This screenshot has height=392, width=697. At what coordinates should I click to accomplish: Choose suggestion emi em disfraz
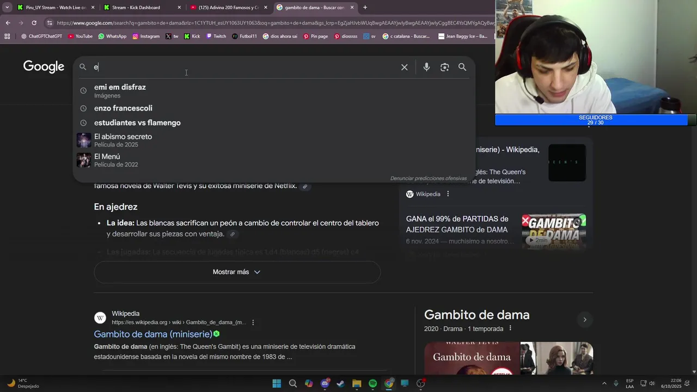pos(273,90)
